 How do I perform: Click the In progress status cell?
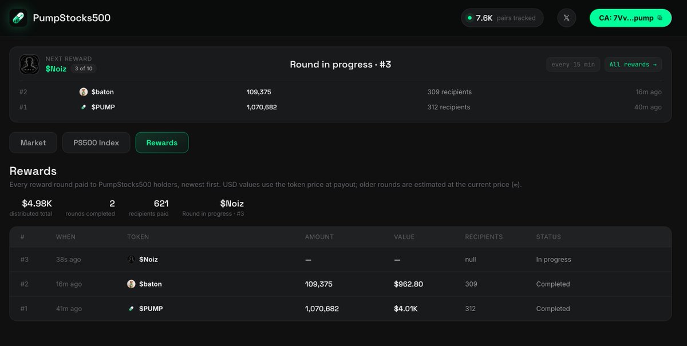coord(554,259)
